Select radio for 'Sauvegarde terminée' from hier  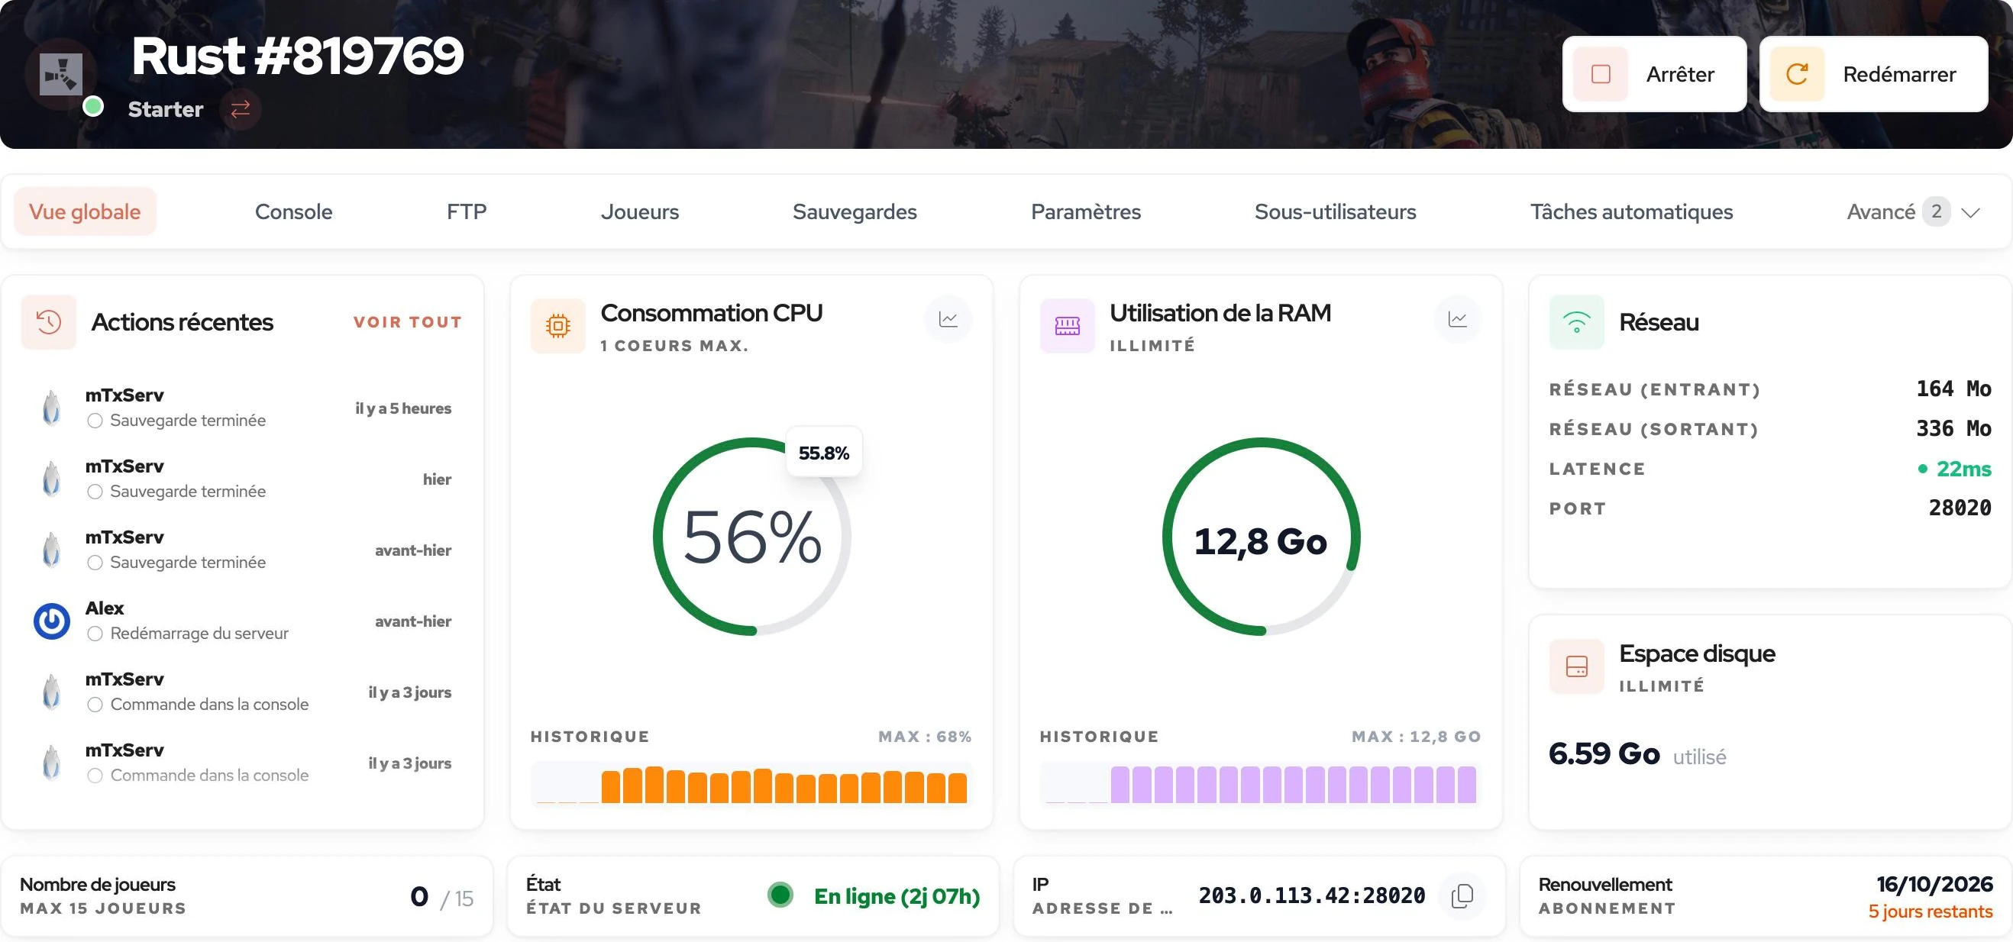point(95,492)
